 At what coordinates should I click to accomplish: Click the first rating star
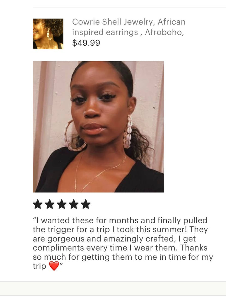pos(38,204)
